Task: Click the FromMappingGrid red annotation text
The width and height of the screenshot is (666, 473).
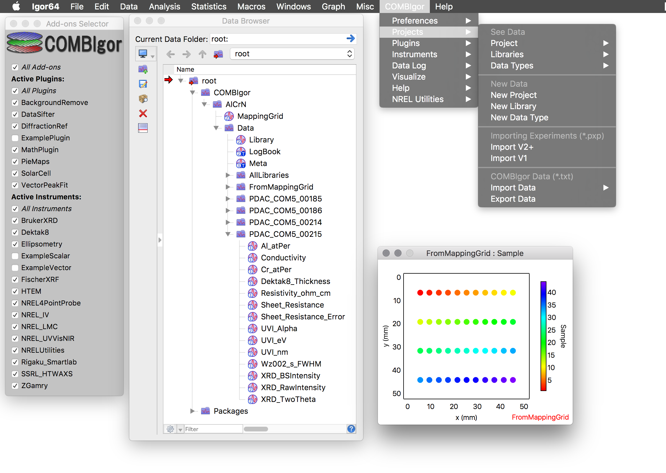Action: pyautogui.click(x=540, y=417)
